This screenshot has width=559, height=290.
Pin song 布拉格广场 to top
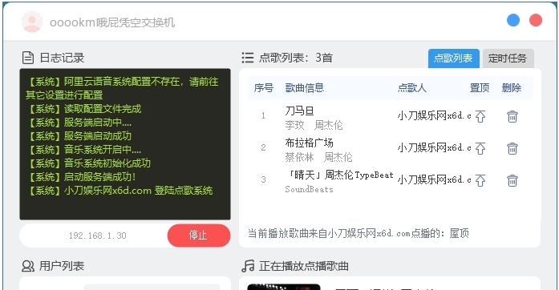(480, 148)
